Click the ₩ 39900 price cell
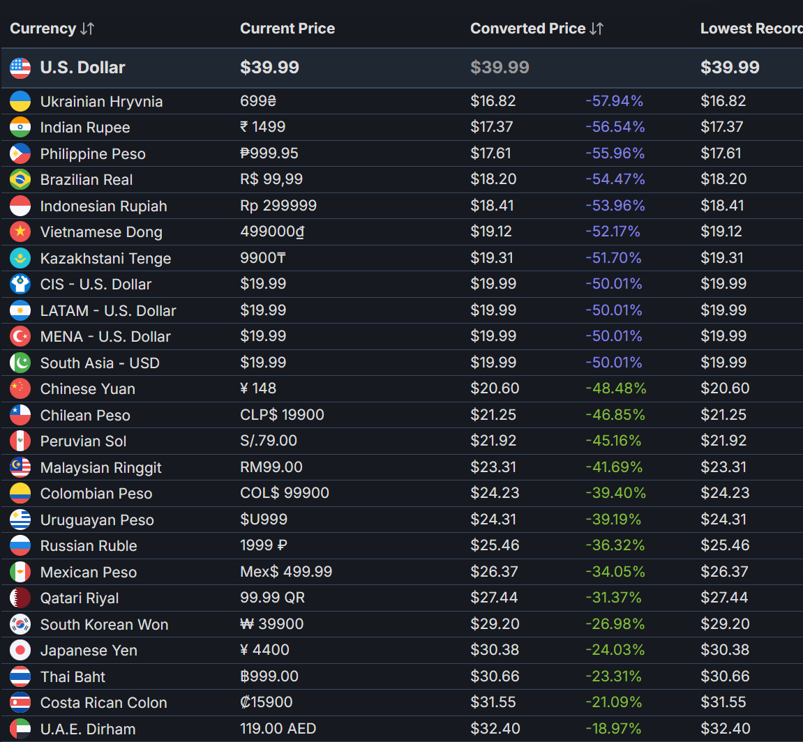The width and height of the screenshot is (803, 742). [x=271, y=623]
